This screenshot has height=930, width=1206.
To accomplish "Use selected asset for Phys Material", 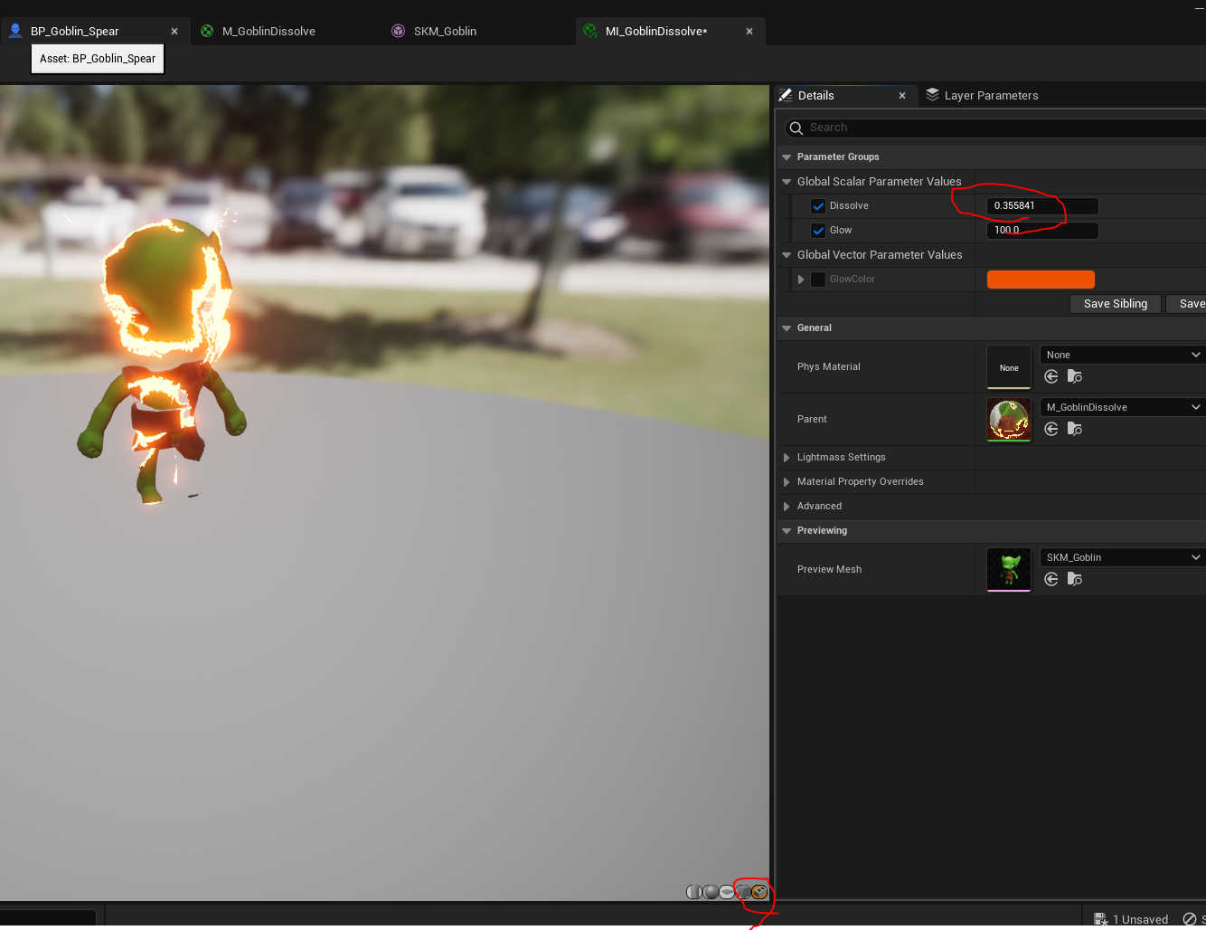I will coord(1051,376).
